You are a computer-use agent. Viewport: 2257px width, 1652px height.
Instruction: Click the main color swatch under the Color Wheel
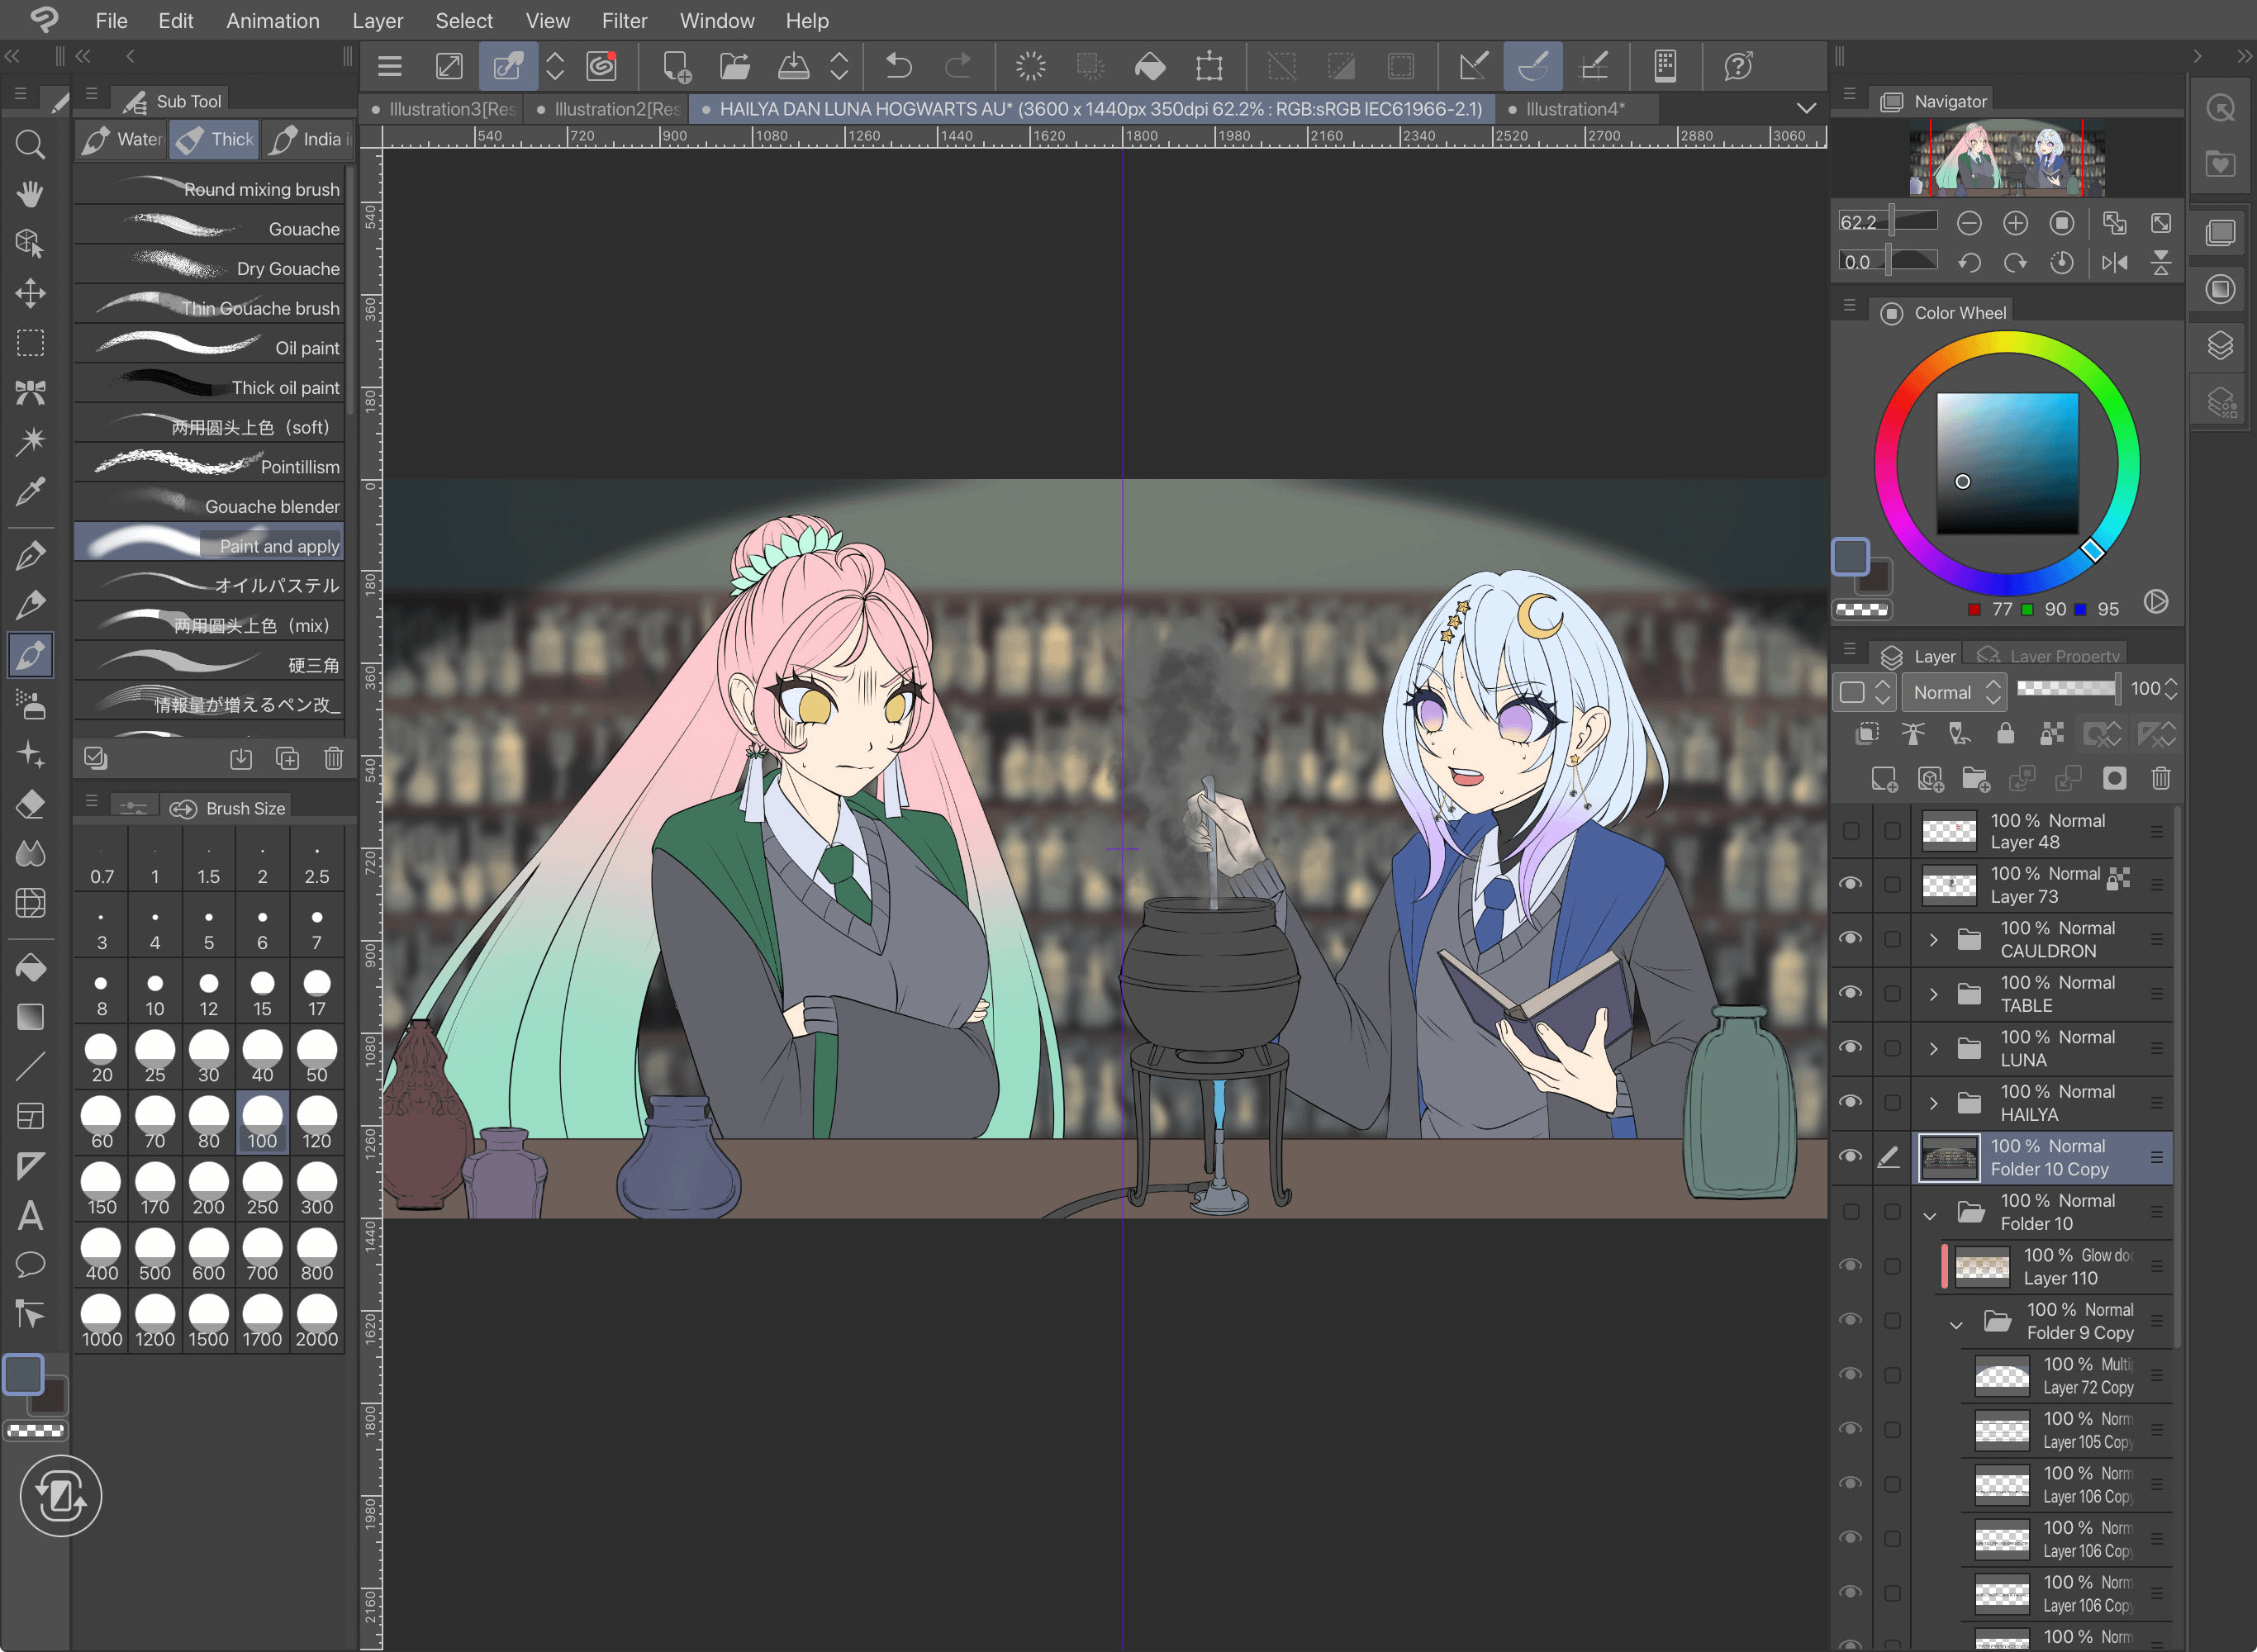pos(1850,557)
